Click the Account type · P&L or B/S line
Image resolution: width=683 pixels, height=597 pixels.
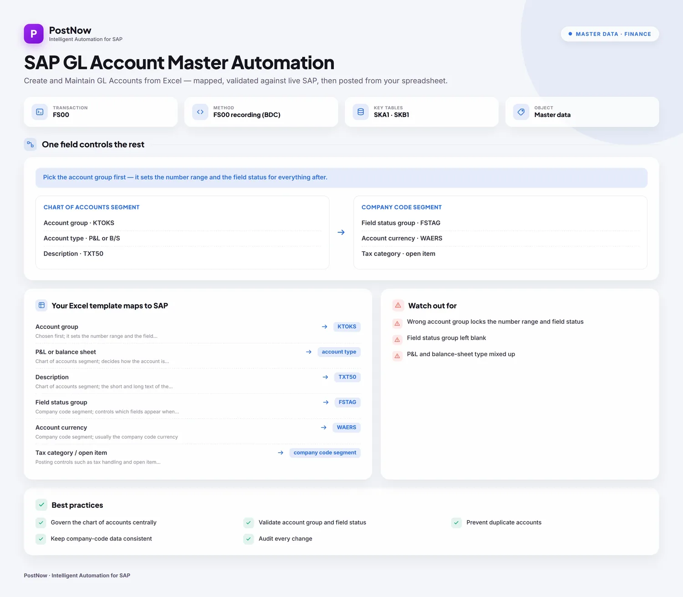(x=82, y=238)
